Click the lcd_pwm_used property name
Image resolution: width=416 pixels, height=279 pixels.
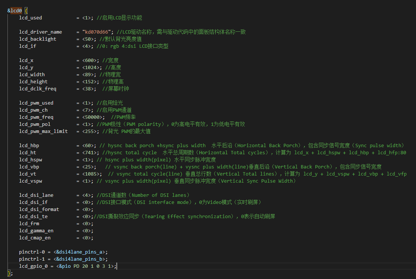[36, 103]
